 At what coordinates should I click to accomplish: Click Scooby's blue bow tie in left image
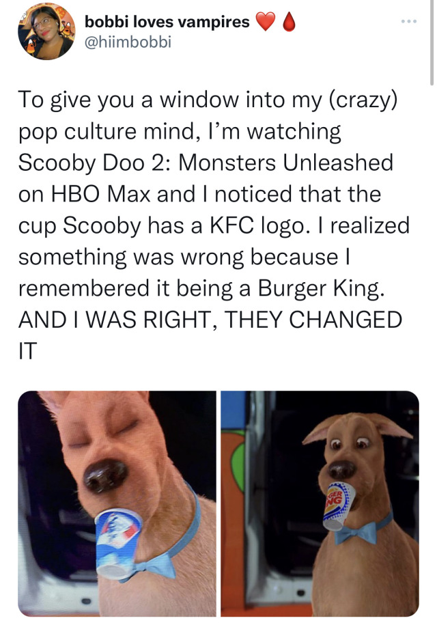[155, 566]
